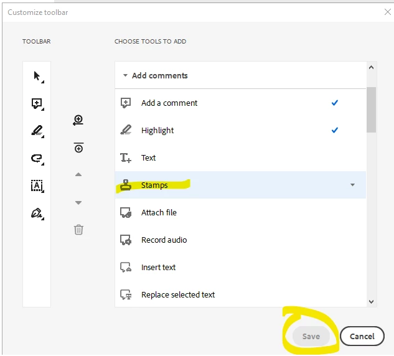Move selected tool up with the up arrow
This screenshot has width=394, height=356.
click(78, 174)
